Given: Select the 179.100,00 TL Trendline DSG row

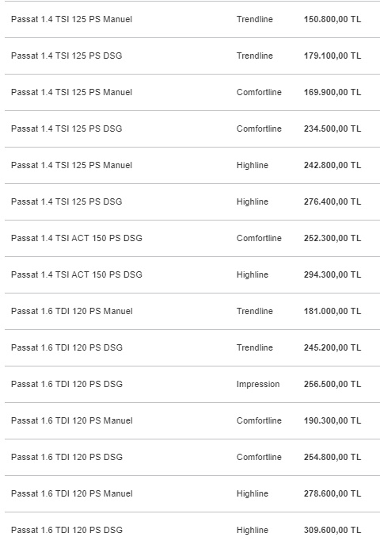Looking at the screenshot, I should coord(192,56).
